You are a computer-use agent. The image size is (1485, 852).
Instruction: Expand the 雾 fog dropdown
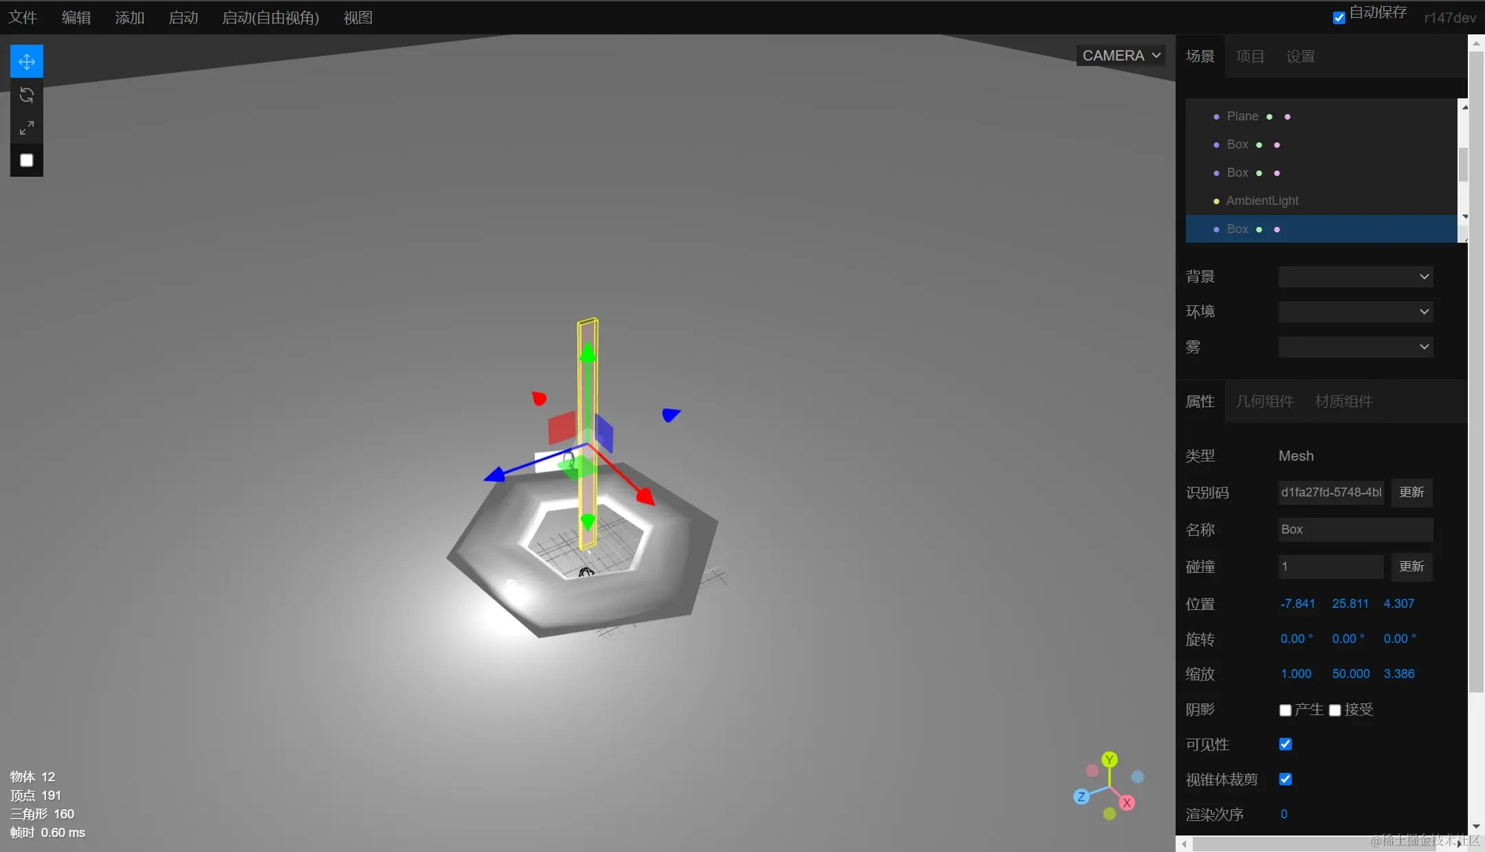tap(1355, 347)
